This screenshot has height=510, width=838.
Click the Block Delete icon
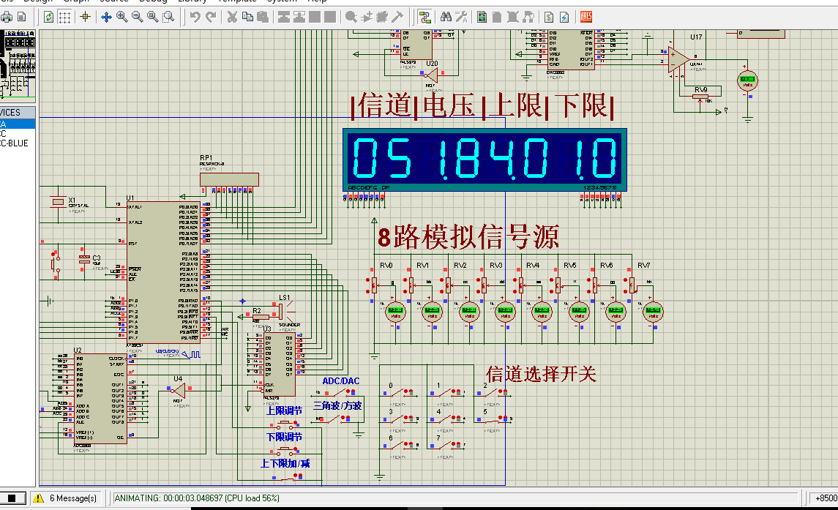click(x=330, y=17)
